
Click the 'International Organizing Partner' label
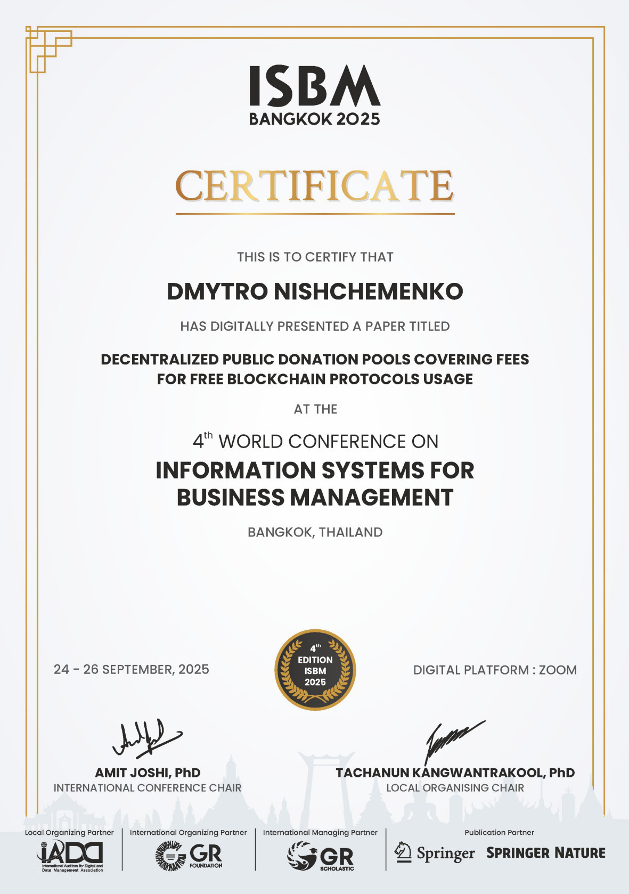pyautogui.click(x=189, y=833)
